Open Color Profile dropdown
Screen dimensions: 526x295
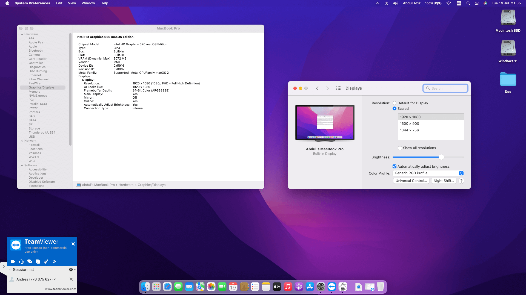tap(428, 173)
